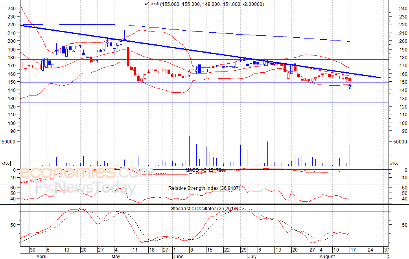Image resolution: width=409 pixels, height=259 pixels.
Task: Click the right x100 volume scale box
Action: point(394,163)
